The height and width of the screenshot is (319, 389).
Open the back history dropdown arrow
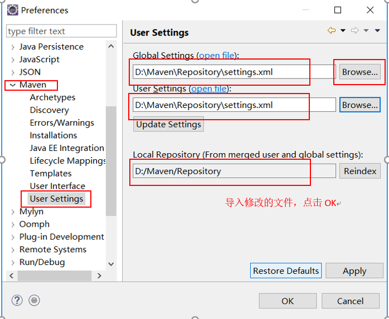(343, 31)
